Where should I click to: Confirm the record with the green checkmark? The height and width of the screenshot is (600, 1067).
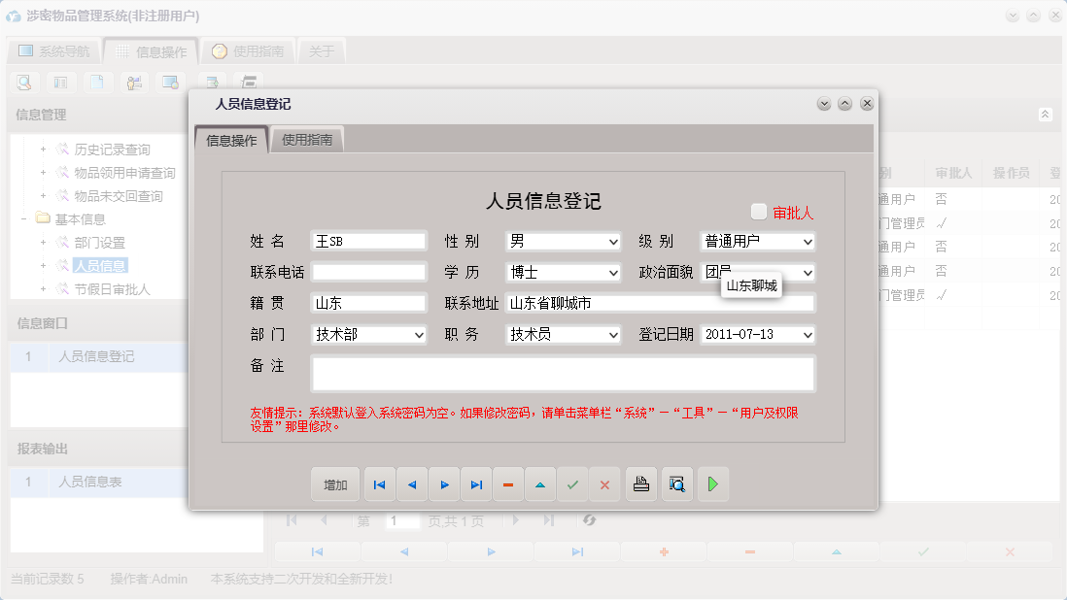pyautogui.click(x=572, y=484)
